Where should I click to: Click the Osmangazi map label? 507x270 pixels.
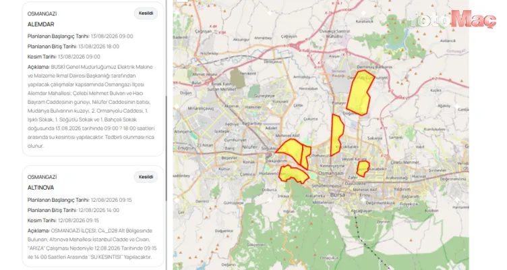(331, 173)
